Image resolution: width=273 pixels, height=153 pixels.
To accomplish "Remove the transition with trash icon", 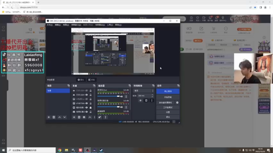I will coord(146,100).
